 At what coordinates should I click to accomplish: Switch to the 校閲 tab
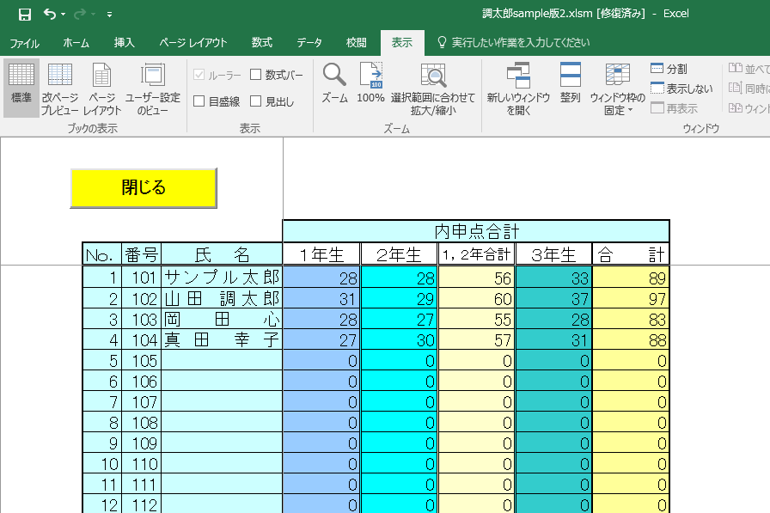[356, 43]
